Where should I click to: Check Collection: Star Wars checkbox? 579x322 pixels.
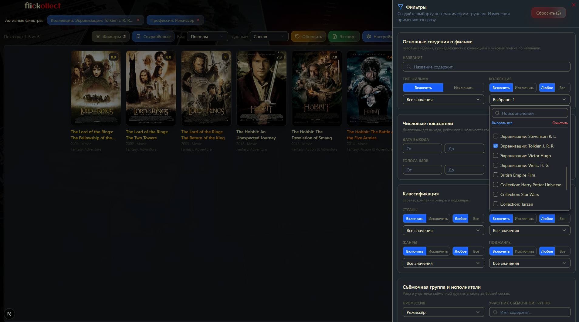tap(496, 194)
